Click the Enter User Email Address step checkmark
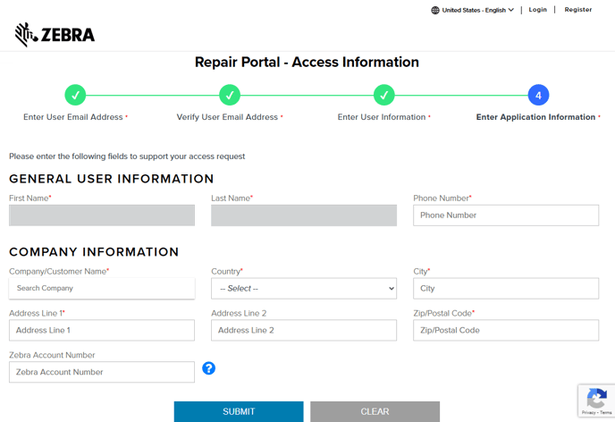The height and width of the screenshot is (422, 615). tap(75, 95)
